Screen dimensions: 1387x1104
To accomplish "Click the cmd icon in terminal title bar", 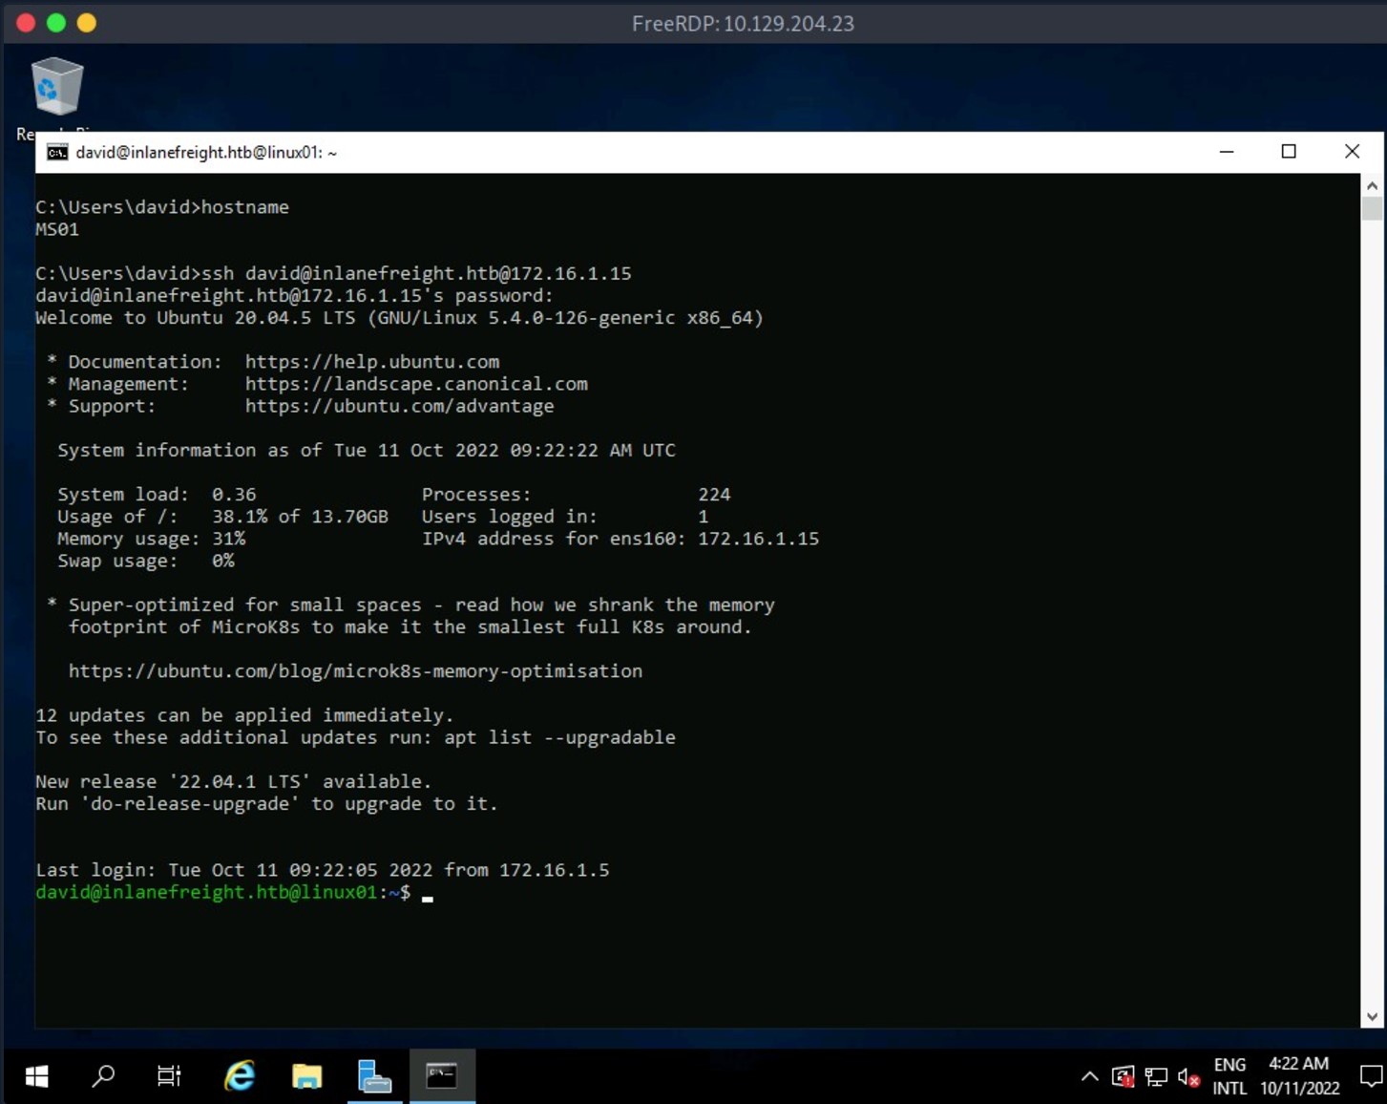I will 57,153.
